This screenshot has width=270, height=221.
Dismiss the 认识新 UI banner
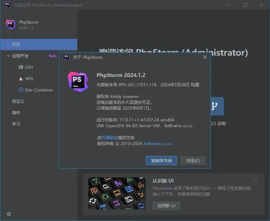pos(256,181)
